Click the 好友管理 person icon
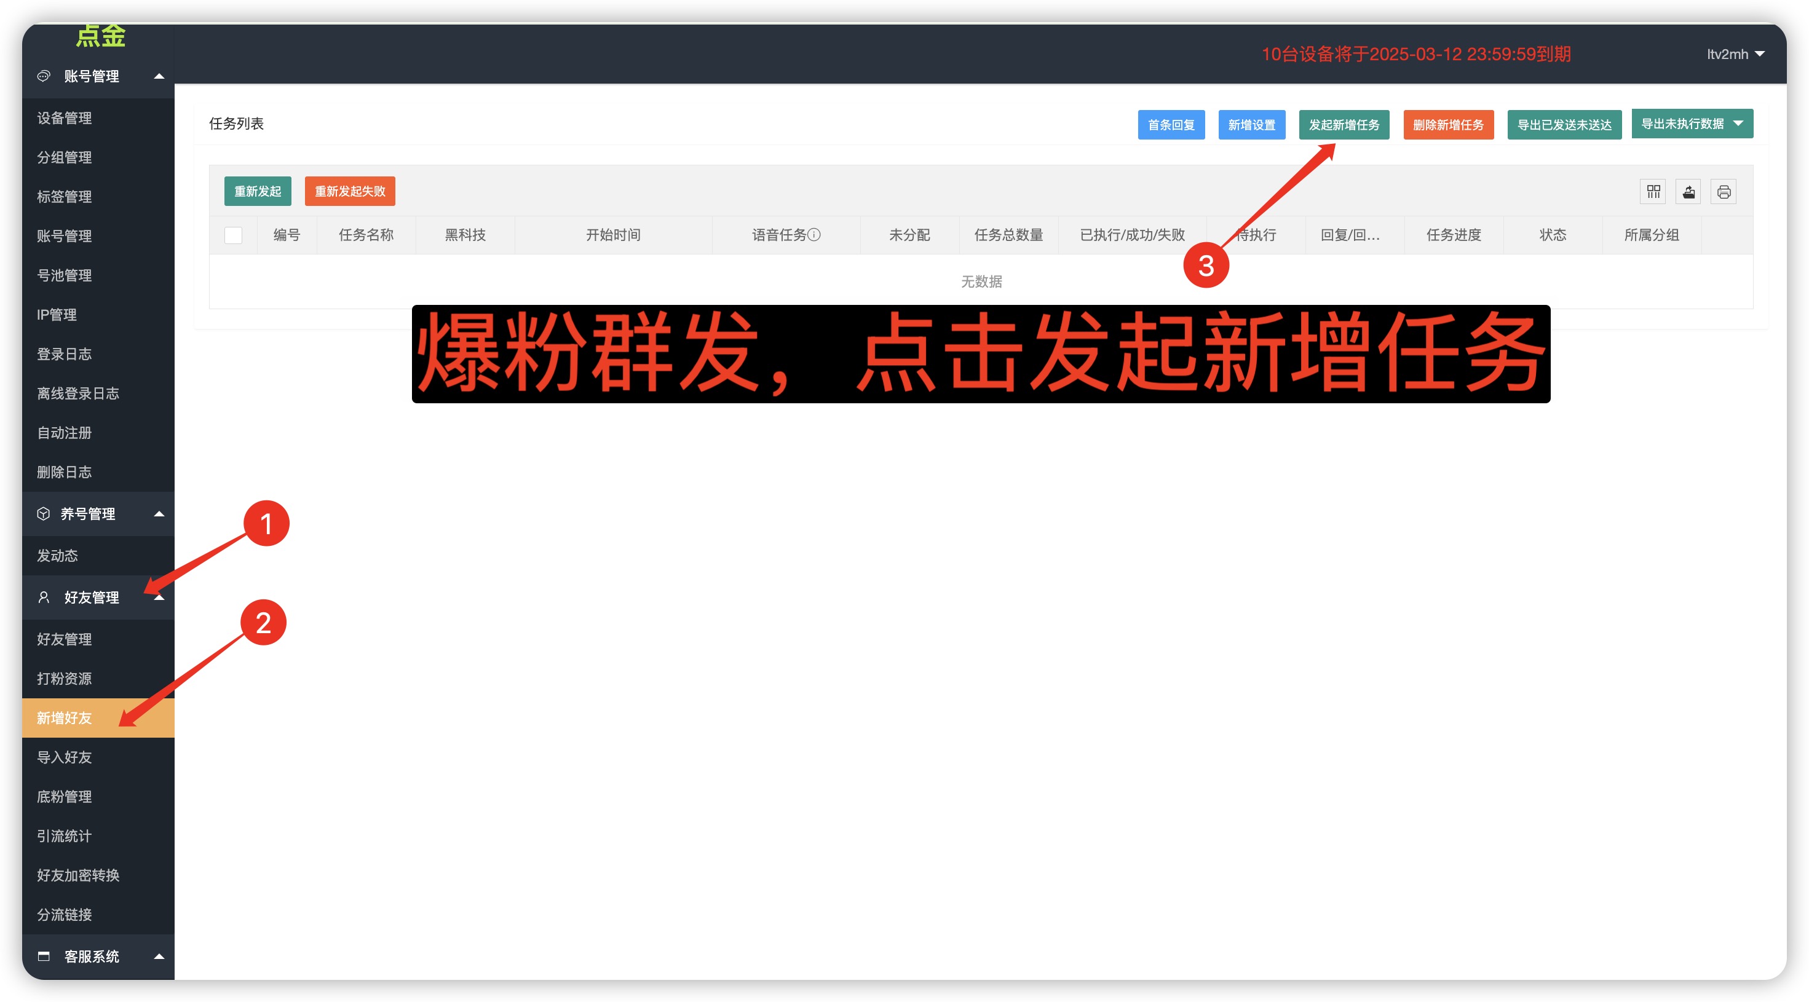Viewport: 1809px width, 1002px height. pyautogui.click(x=44, y=597)
